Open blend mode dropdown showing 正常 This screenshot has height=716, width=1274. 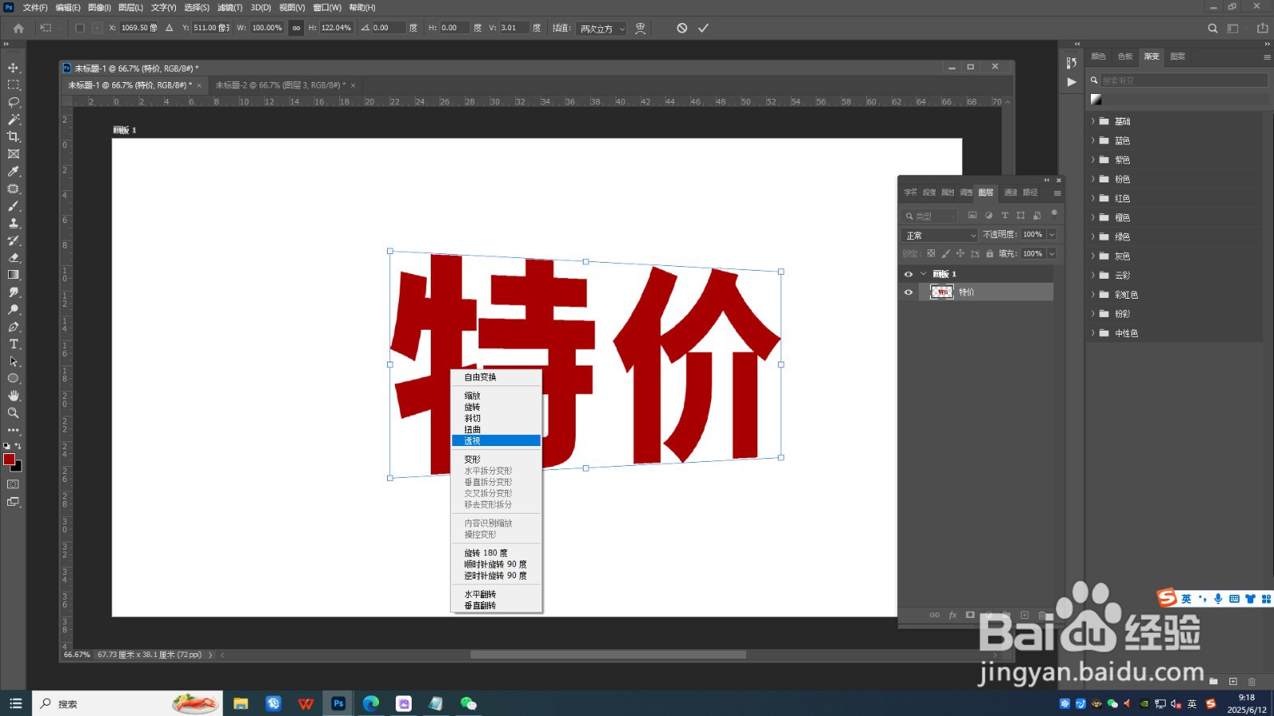click(940, 236)
